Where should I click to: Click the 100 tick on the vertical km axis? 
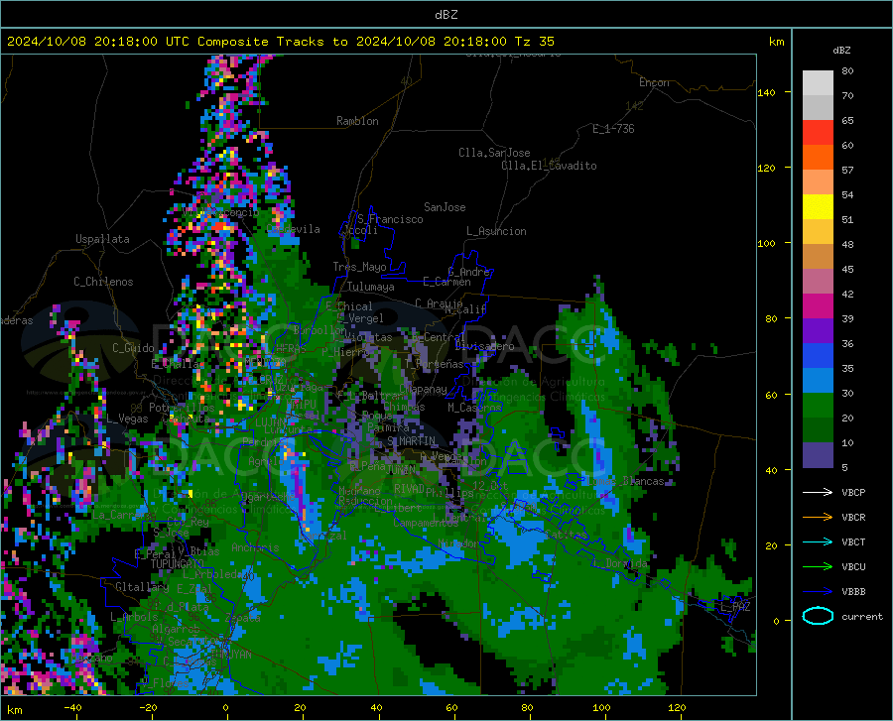pyautogui.click(x=767, y=243)
